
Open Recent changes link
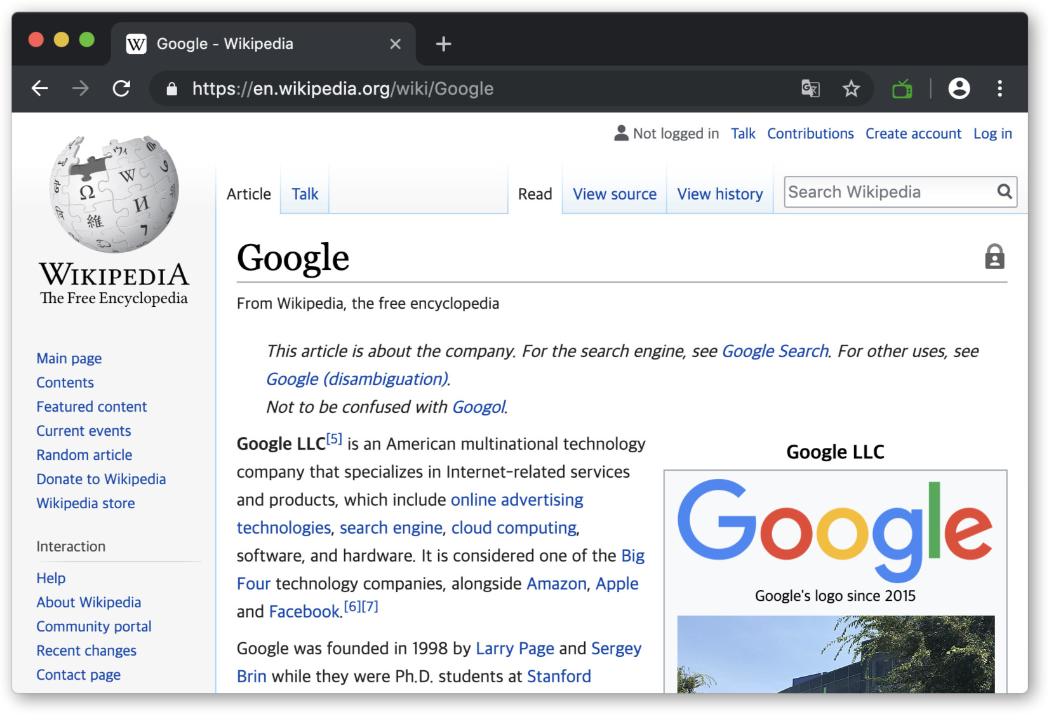86,650
